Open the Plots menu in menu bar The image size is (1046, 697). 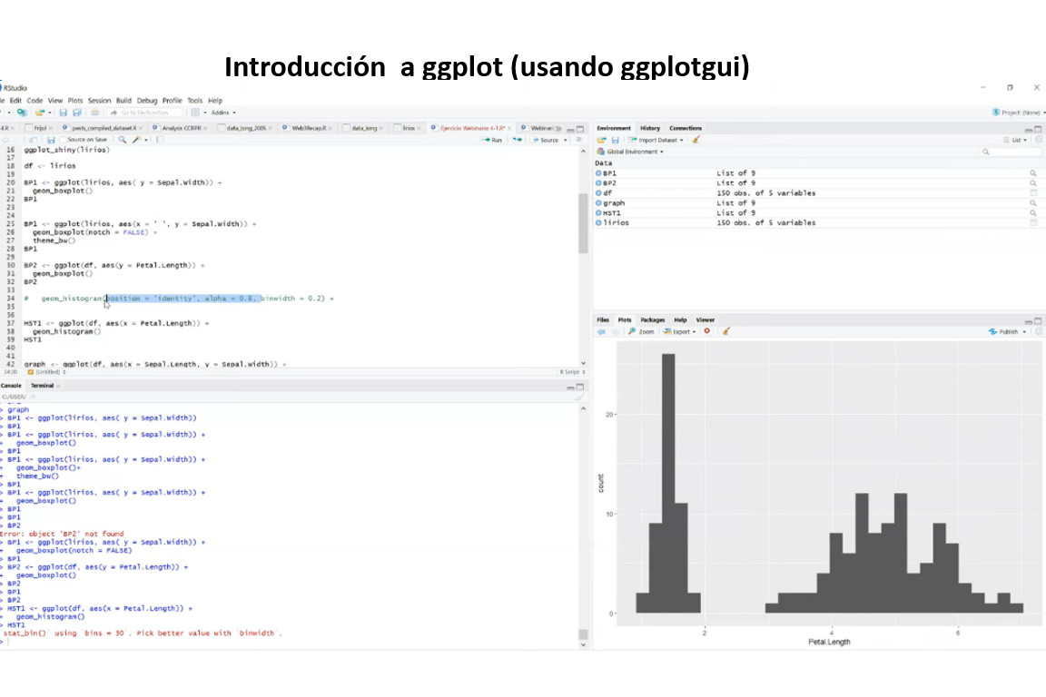75,100
